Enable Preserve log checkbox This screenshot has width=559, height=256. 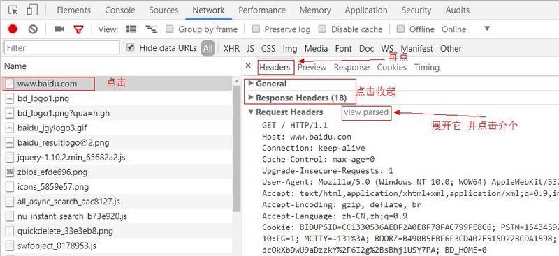point(256,29)
